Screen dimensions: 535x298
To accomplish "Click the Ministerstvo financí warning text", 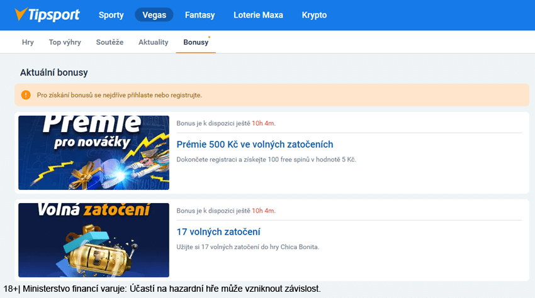I will 162,289.
